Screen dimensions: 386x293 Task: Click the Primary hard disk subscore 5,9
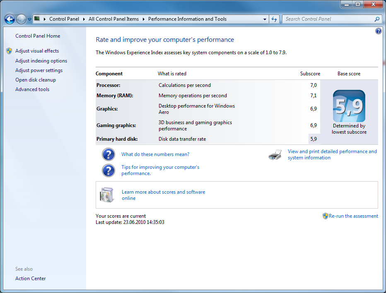314,139
